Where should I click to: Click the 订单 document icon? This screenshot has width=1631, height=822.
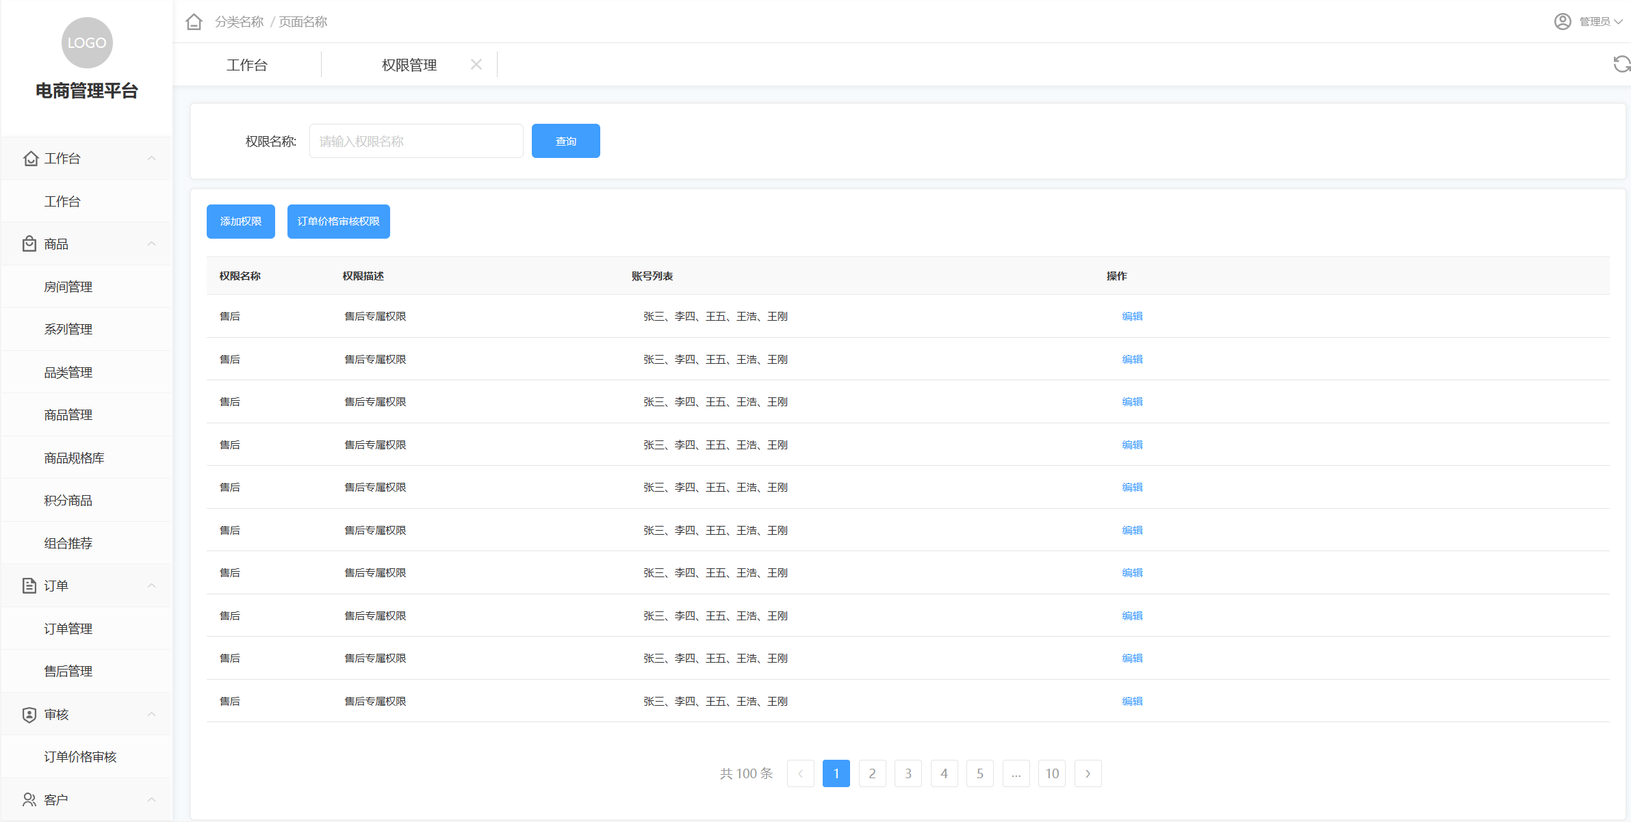29,585
